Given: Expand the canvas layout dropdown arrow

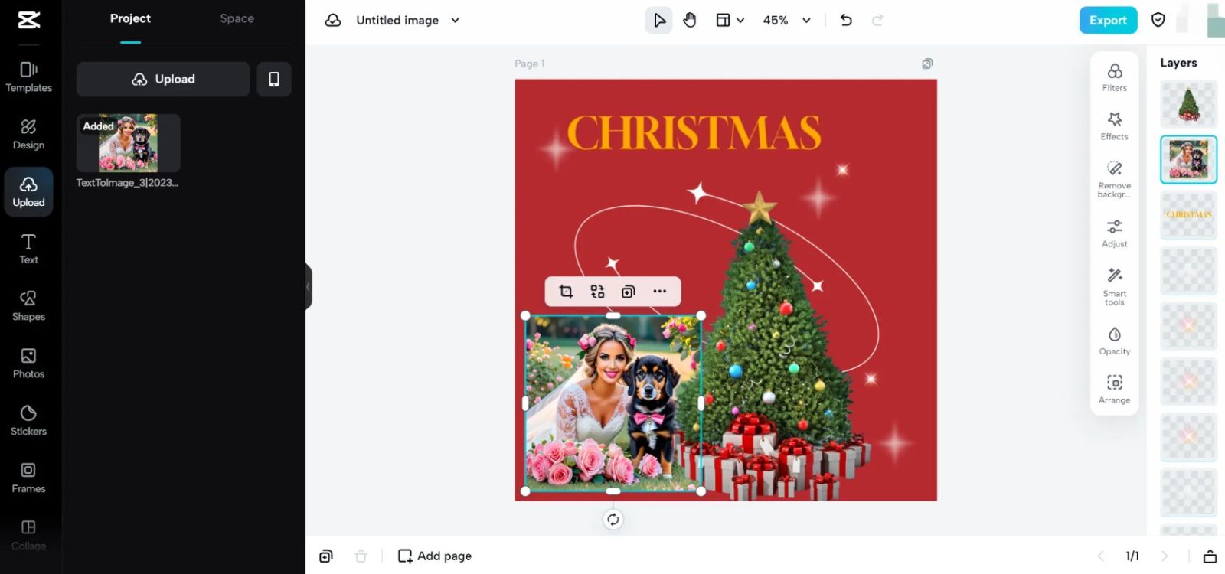Looking at the screenshot, I should (740, 21).
